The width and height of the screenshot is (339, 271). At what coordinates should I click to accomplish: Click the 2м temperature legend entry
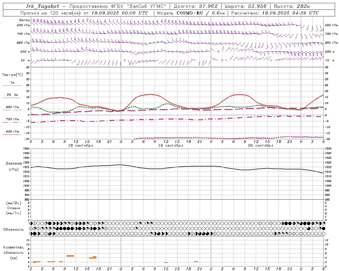coord(12,83)
